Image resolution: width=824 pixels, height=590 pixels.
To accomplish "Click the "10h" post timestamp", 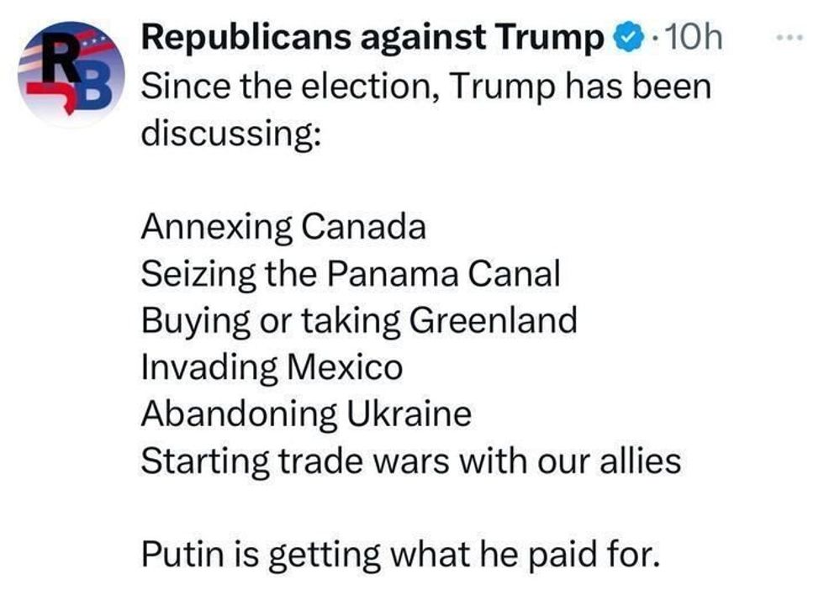I will click(x=694, y=39).
